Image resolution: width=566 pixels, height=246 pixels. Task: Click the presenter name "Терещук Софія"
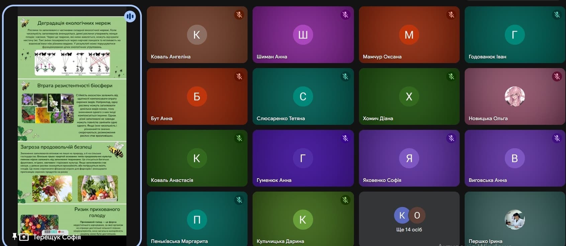click(57, 237)
